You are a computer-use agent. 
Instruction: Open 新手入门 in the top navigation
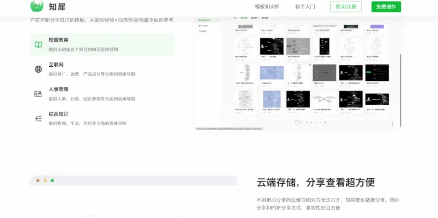[305, 7]
